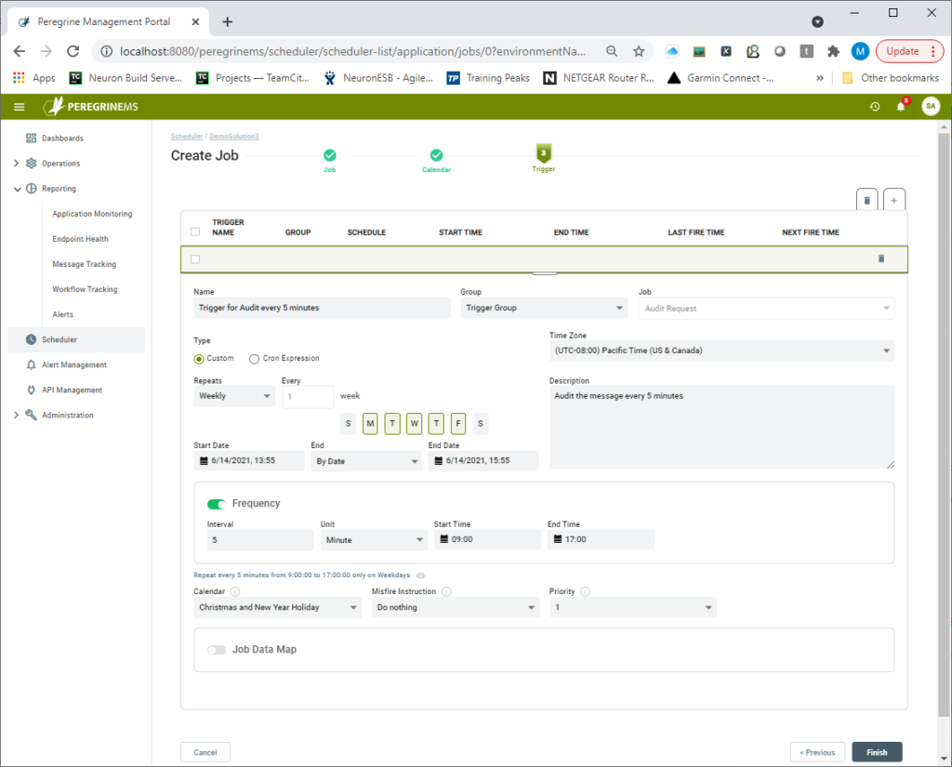Click the Calendar info tooltip icon

point(233,591)
